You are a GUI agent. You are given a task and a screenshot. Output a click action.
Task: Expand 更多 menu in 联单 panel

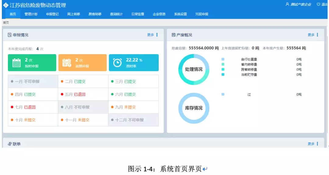(313, 144)
